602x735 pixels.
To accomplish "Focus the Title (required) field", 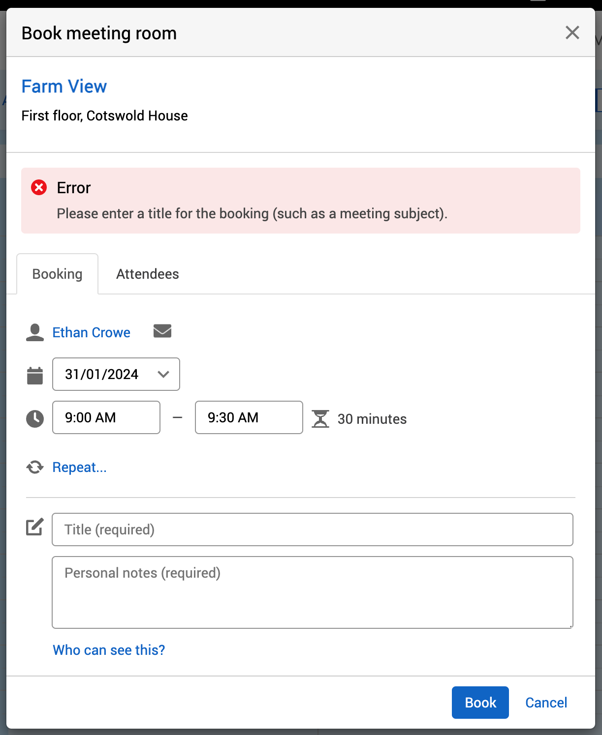I will 312,529.
